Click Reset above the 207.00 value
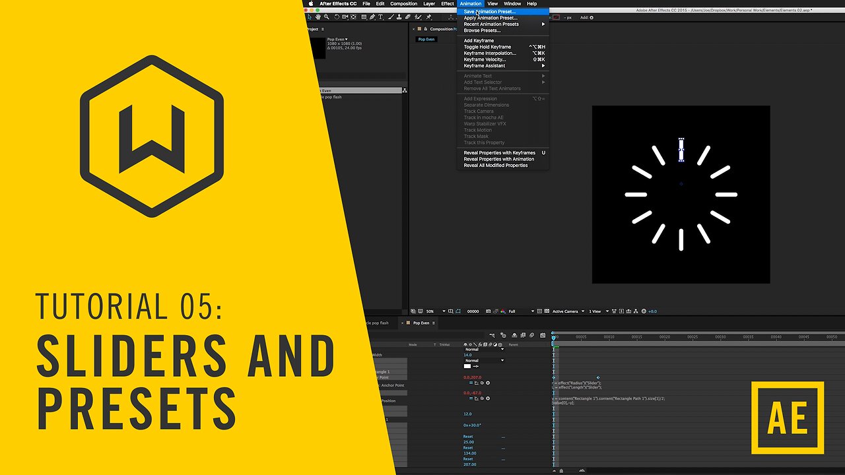This screenshot has width=845, height=475. 468,459
